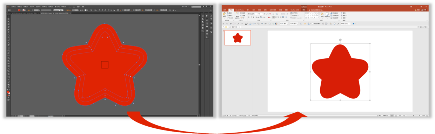Open the 形状效果 shape effects dropdown
The height and width of the screenshot is (134, 435).
tap(334, 18)
